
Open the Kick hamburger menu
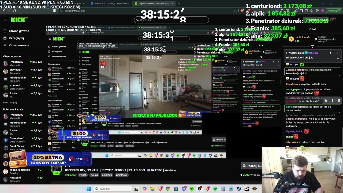coord(6,20)
